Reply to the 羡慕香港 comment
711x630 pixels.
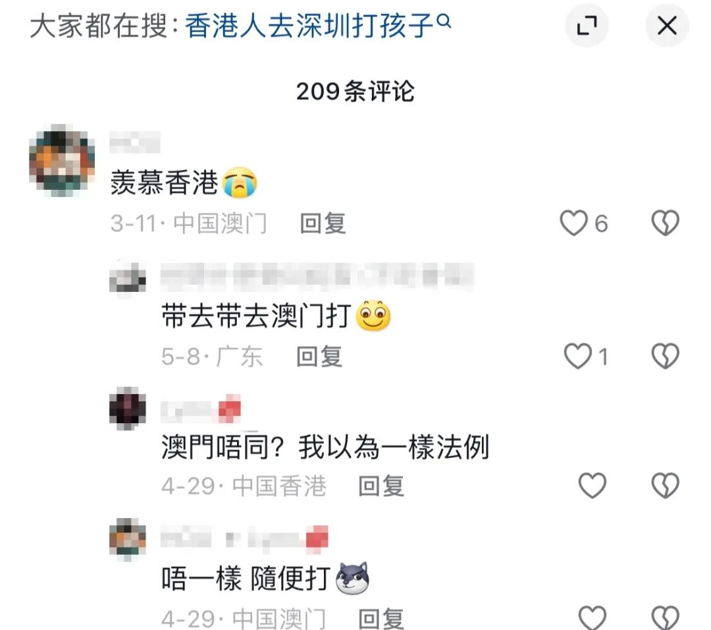(x=323, y=223)
